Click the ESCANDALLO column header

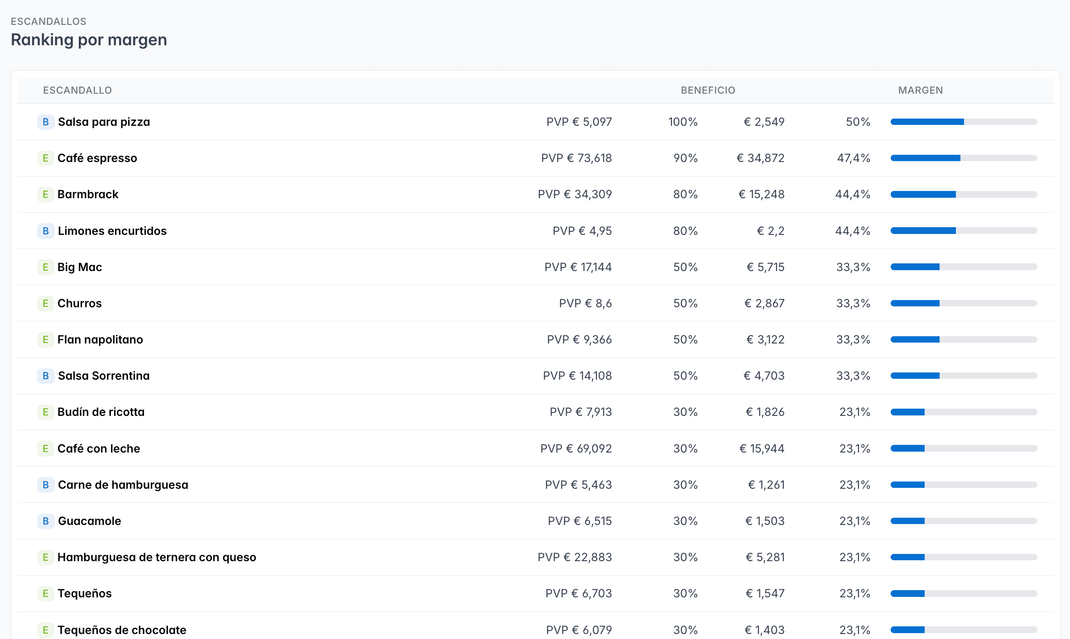click(77, 90)
